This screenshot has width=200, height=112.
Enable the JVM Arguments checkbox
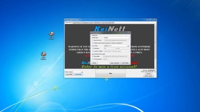93,59
